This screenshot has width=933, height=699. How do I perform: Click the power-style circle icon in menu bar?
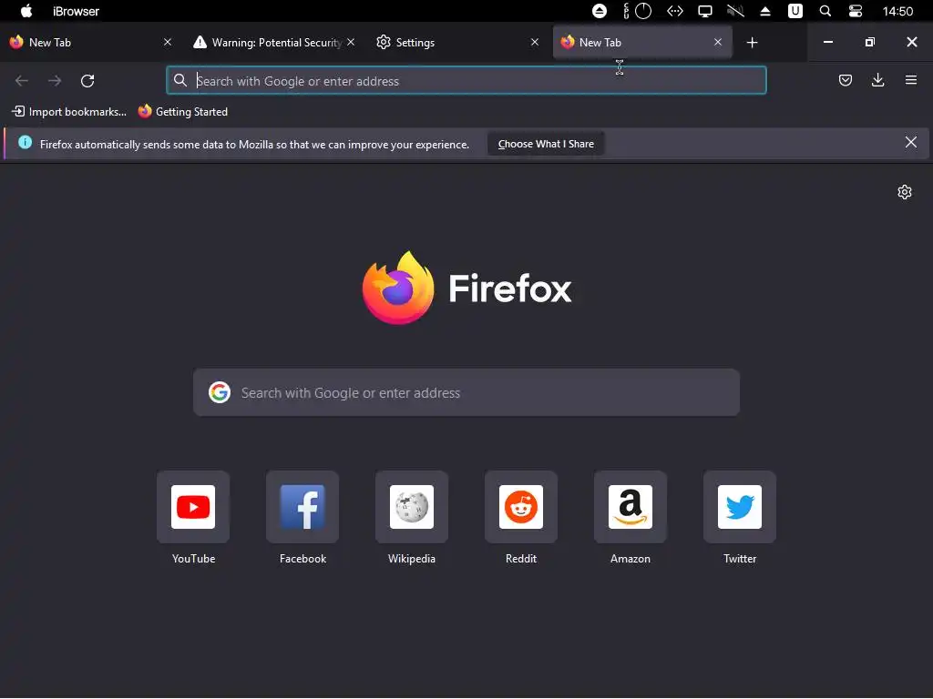643,11
